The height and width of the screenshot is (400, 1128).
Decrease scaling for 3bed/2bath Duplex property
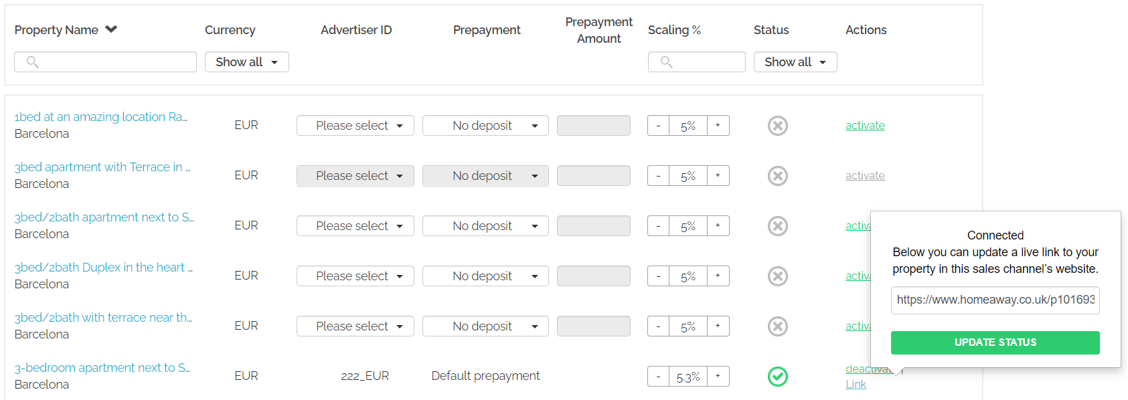(x=658, y=276)
